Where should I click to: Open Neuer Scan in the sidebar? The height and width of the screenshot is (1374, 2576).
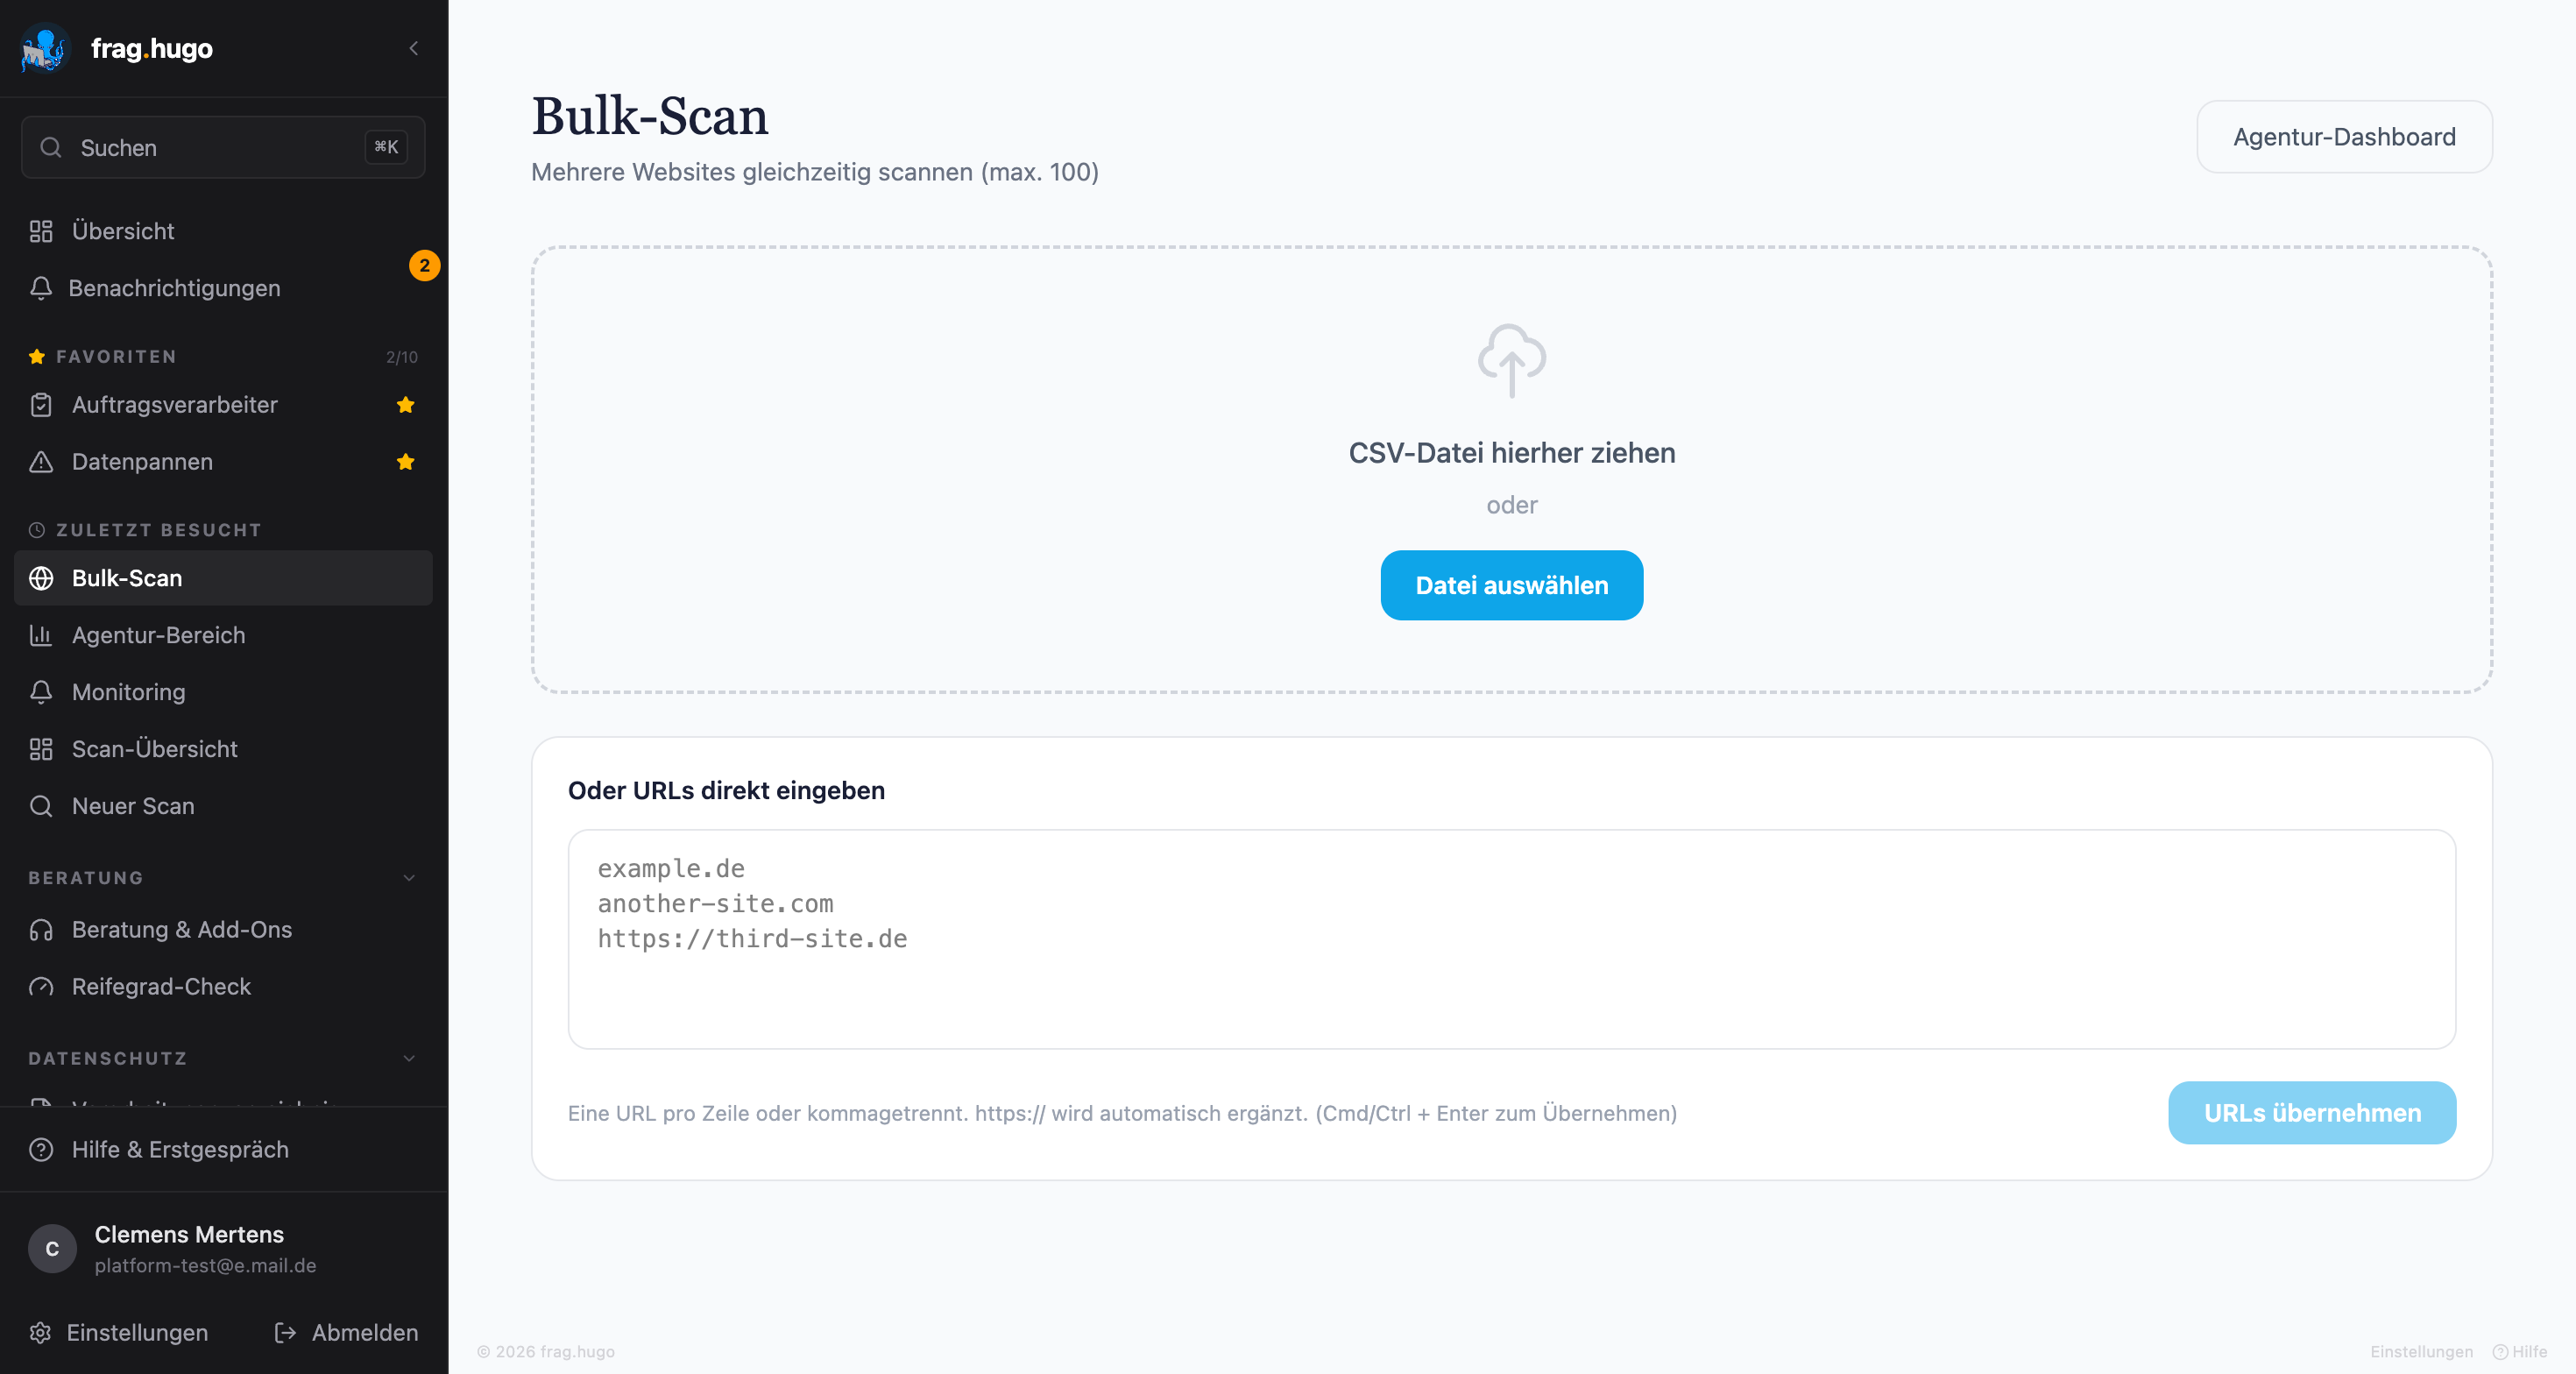(223, 806)
